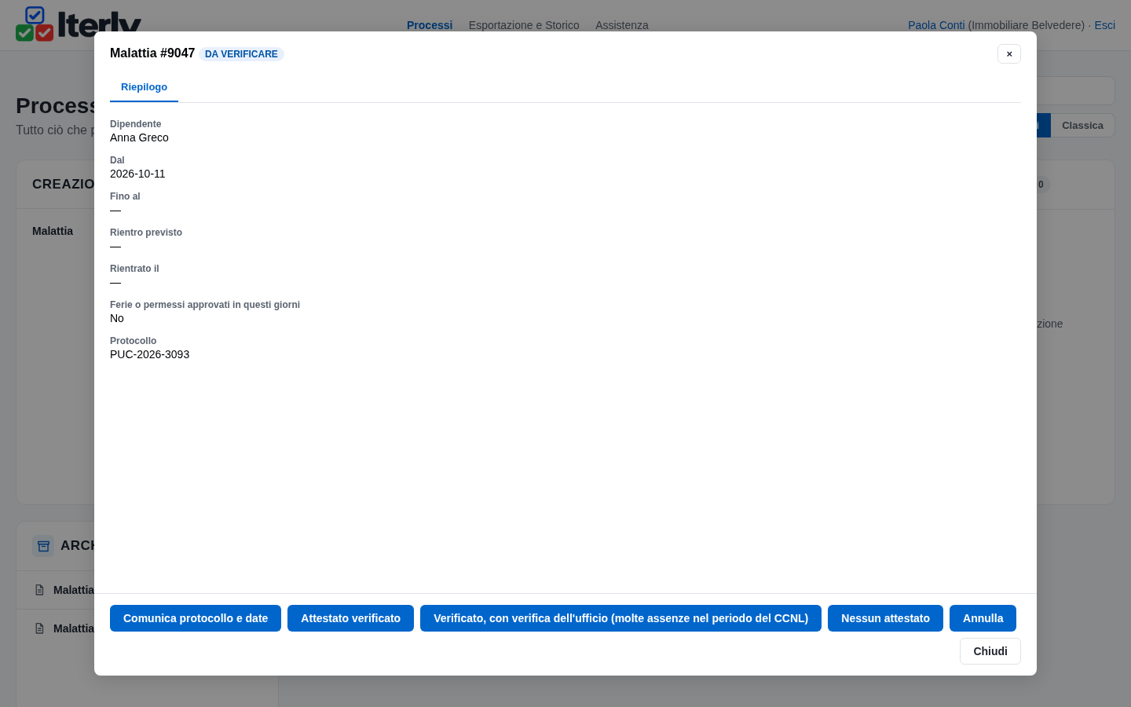Click the Rientrato il label
This screenshot has height=707, width=1131.
coord(134,269)
